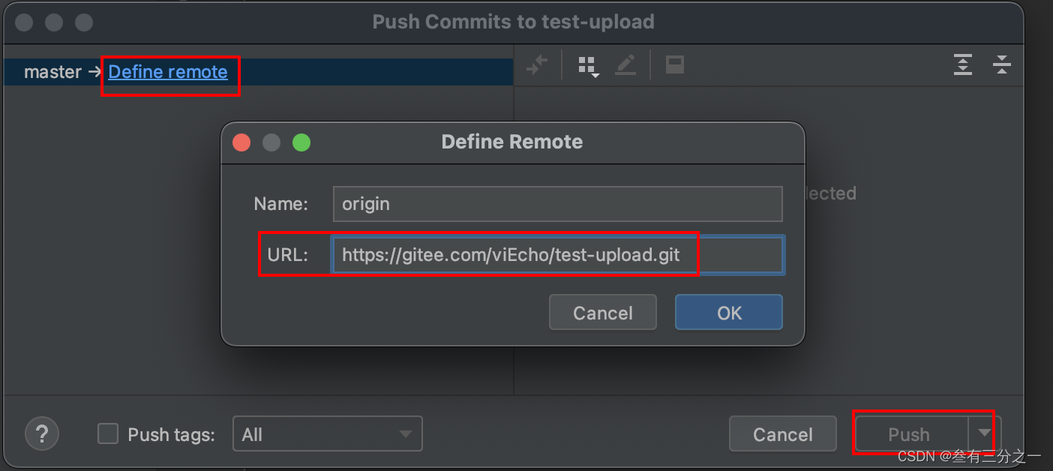This screenshot has width=1053, height=471.
Task: Select the master branch row
Action: 52,72
